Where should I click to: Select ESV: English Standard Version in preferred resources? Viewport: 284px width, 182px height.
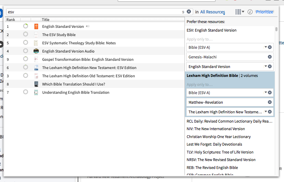tap(211, 30)
